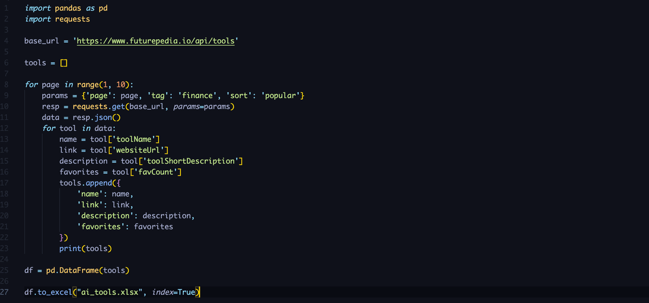The width and height of the screenshot is (649, 303).
Task: Open the futurepedia API URL link
Action: click(156, 41)
